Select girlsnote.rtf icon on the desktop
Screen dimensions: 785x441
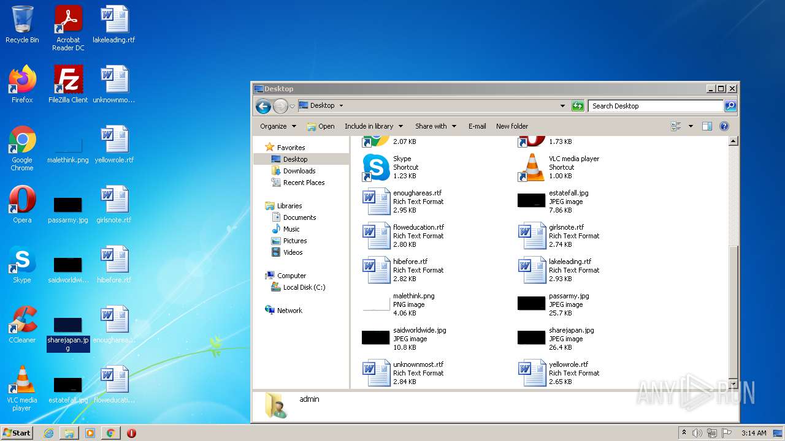pos(114,205)
